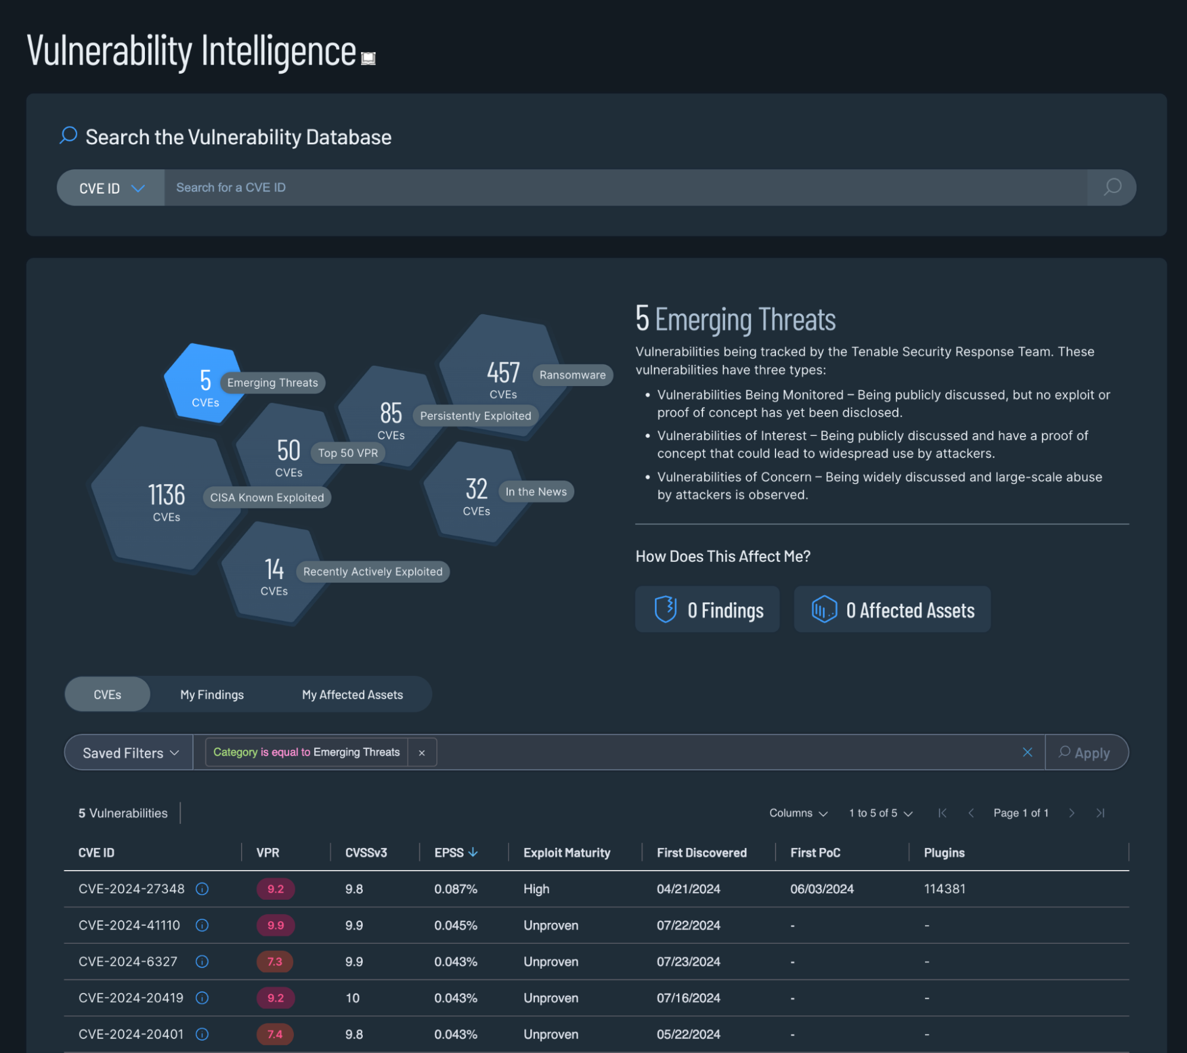Switch to the My Findings tab
1187x1053 pixels.
point(211,694)
